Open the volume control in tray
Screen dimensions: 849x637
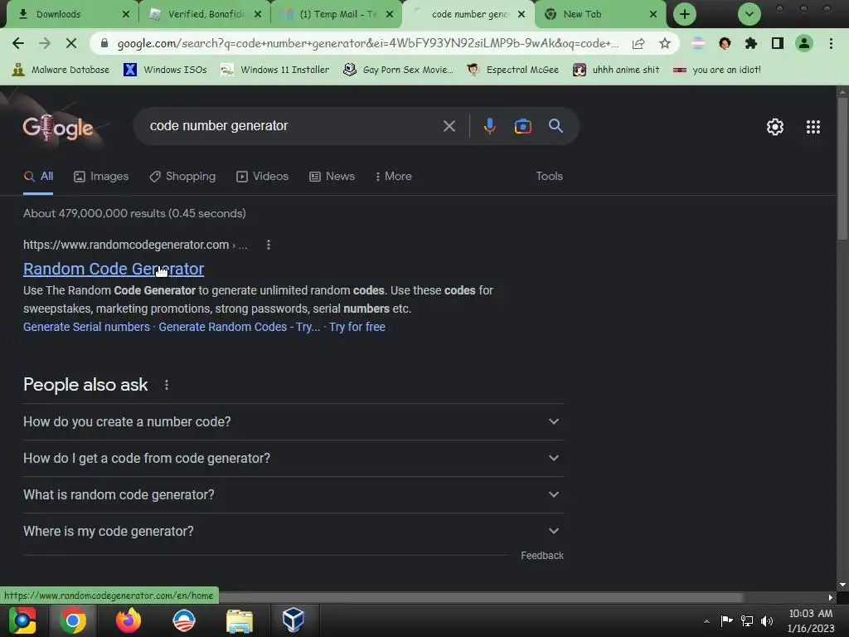point(767,620)
